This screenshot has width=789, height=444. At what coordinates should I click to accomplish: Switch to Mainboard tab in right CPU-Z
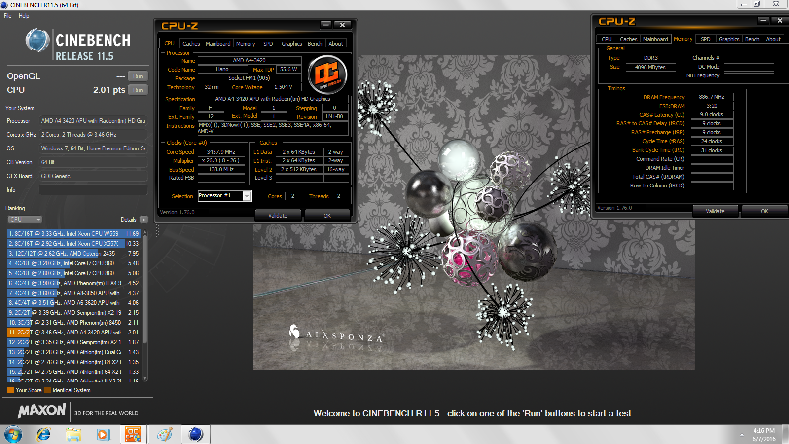(x=656, y=39)
